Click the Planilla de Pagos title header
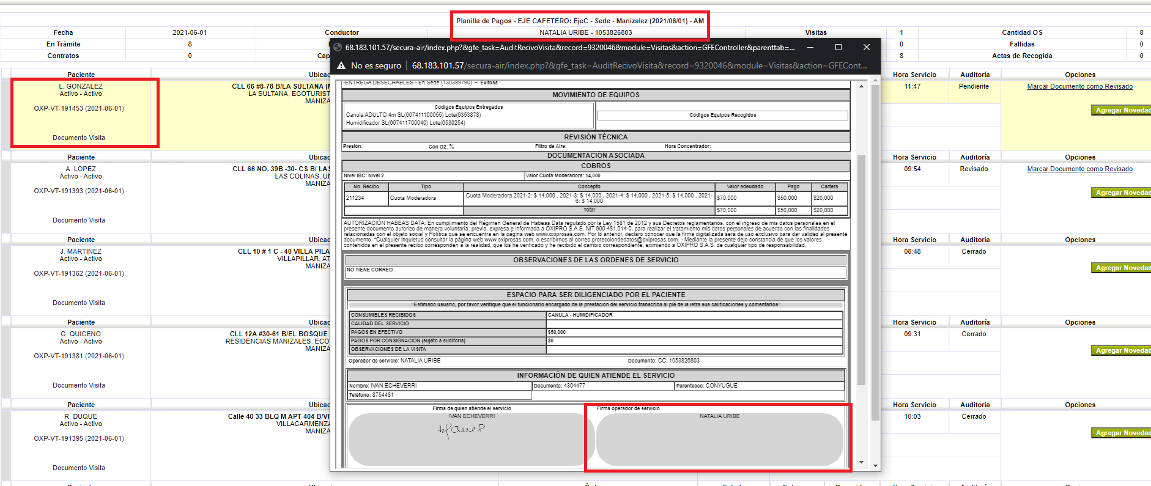The image size is (1151, 486). (580, 21)
